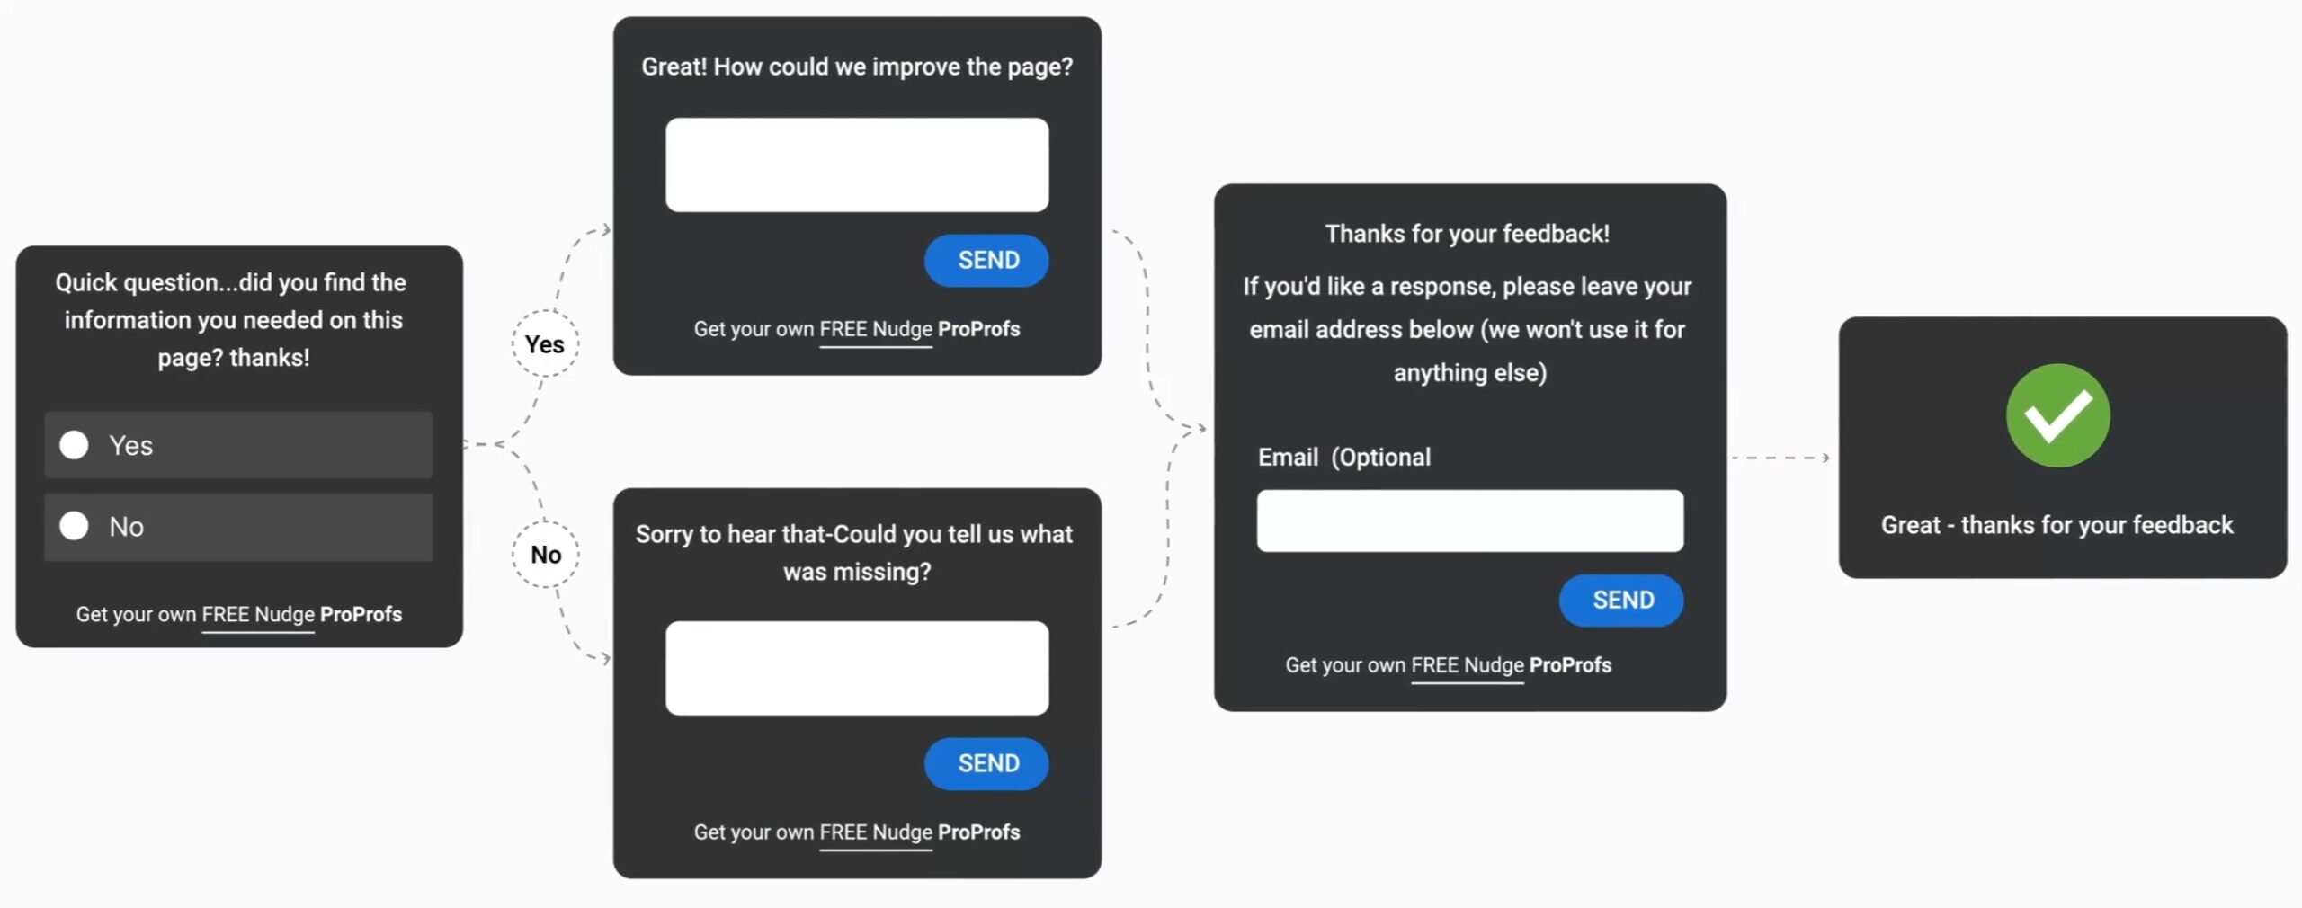Open FREE Nudge link in what-was-missing card
The width and height of the screenshot is (2302, 908).
click(876, 832)
